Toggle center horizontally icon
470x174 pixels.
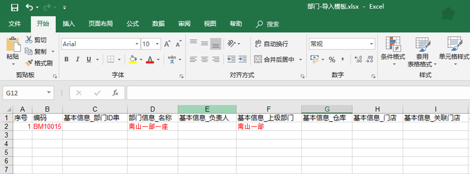point(205,59)
